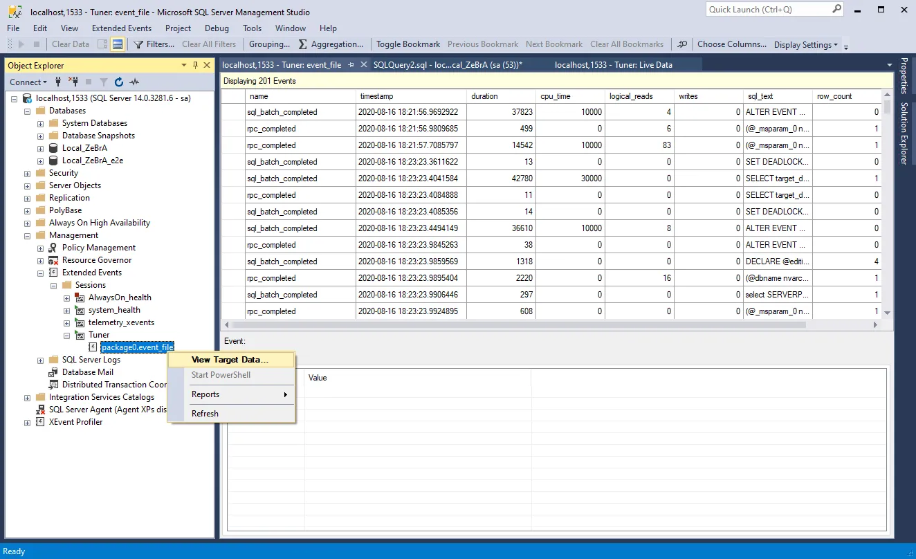
Task: Click the AlwaysOn_health stopped session icon
Action: 80,297
